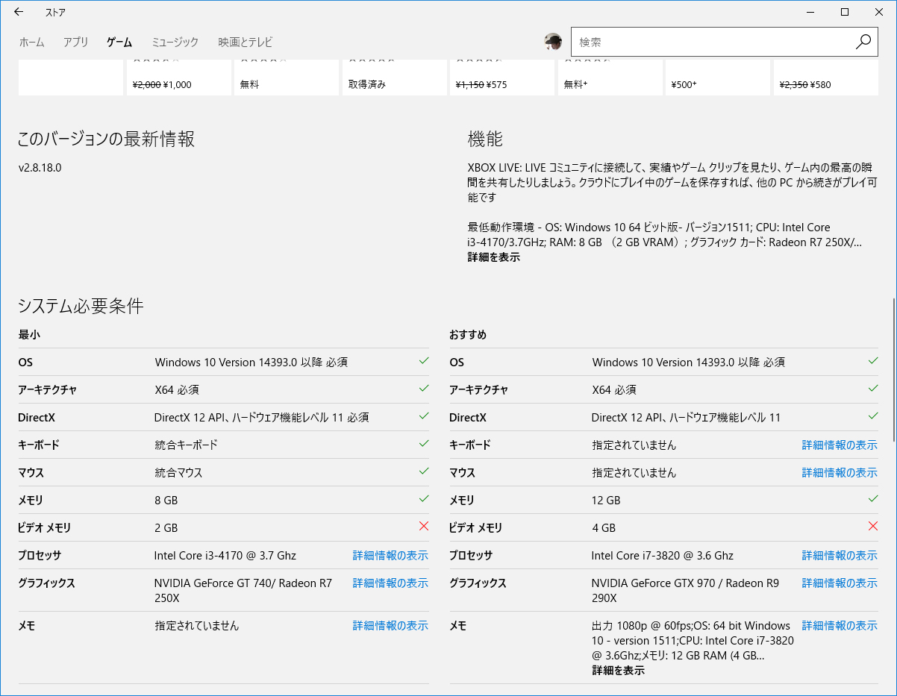The width and height of the screenshot is (897, 696).
Task: Click the green checkmark next to minimum OS row
Action: pyautogui.click(x=424, y=361)
